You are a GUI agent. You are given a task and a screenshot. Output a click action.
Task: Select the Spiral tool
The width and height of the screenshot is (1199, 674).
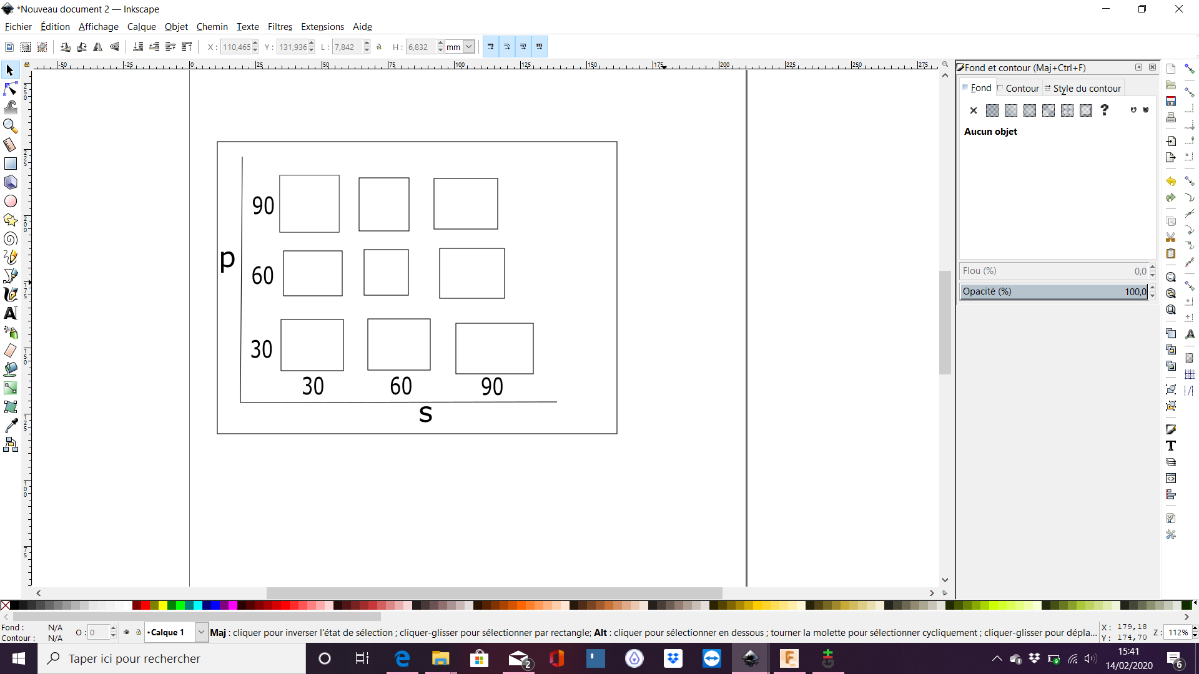pyautogui.click(x=10, y=238)
